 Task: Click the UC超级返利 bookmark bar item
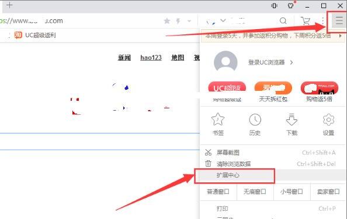pyautogui.click(x=35, y=35)
